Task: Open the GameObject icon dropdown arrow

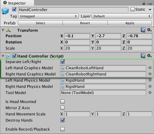Action: [x=3, y=14]
